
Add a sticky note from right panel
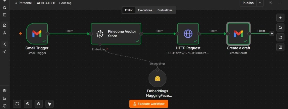280,37
